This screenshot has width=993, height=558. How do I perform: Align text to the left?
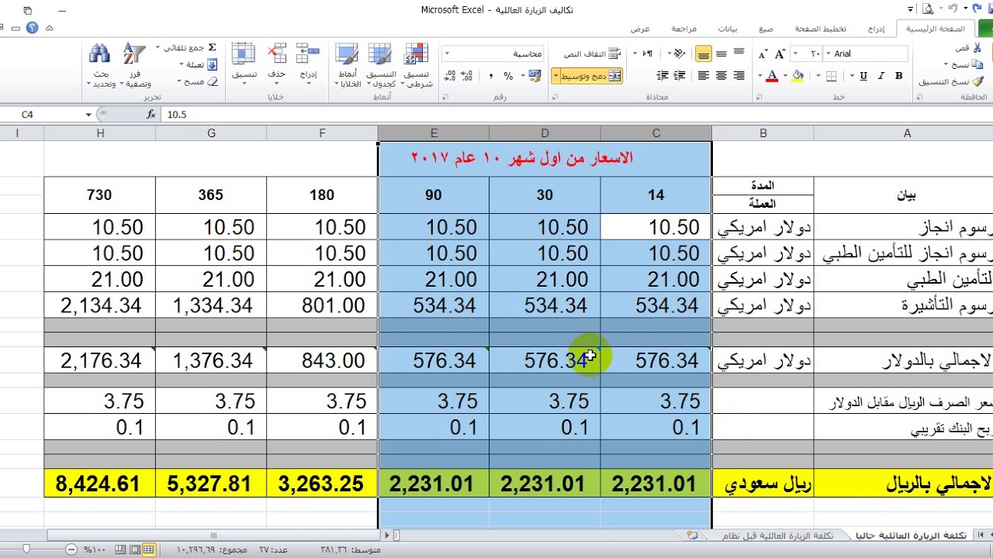704,76
